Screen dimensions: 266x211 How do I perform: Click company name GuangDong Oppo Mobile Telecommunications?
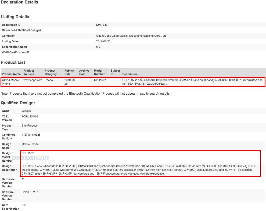coord(132,36)
